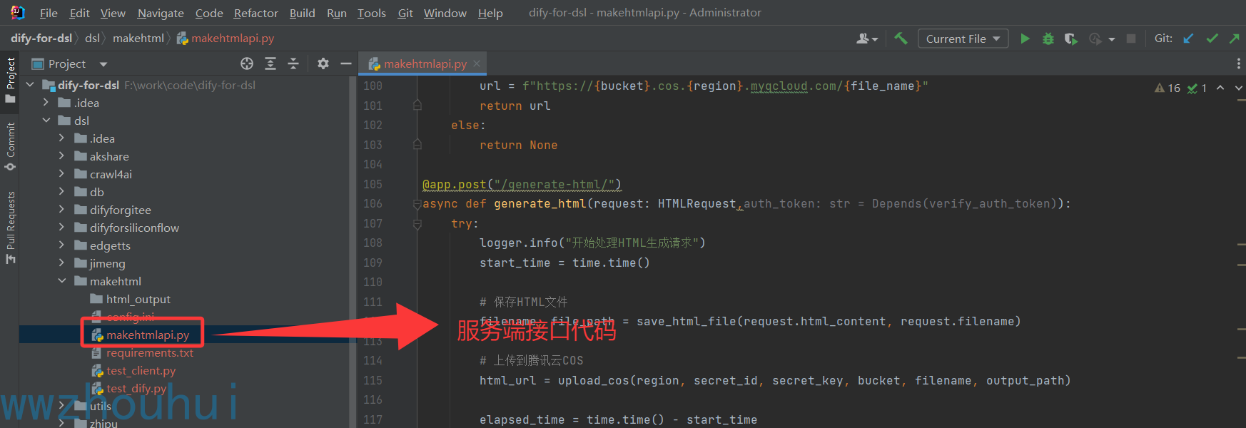Toggle the fold marker on line 106
Screen dimensions: 1246x428
[417, 204]
